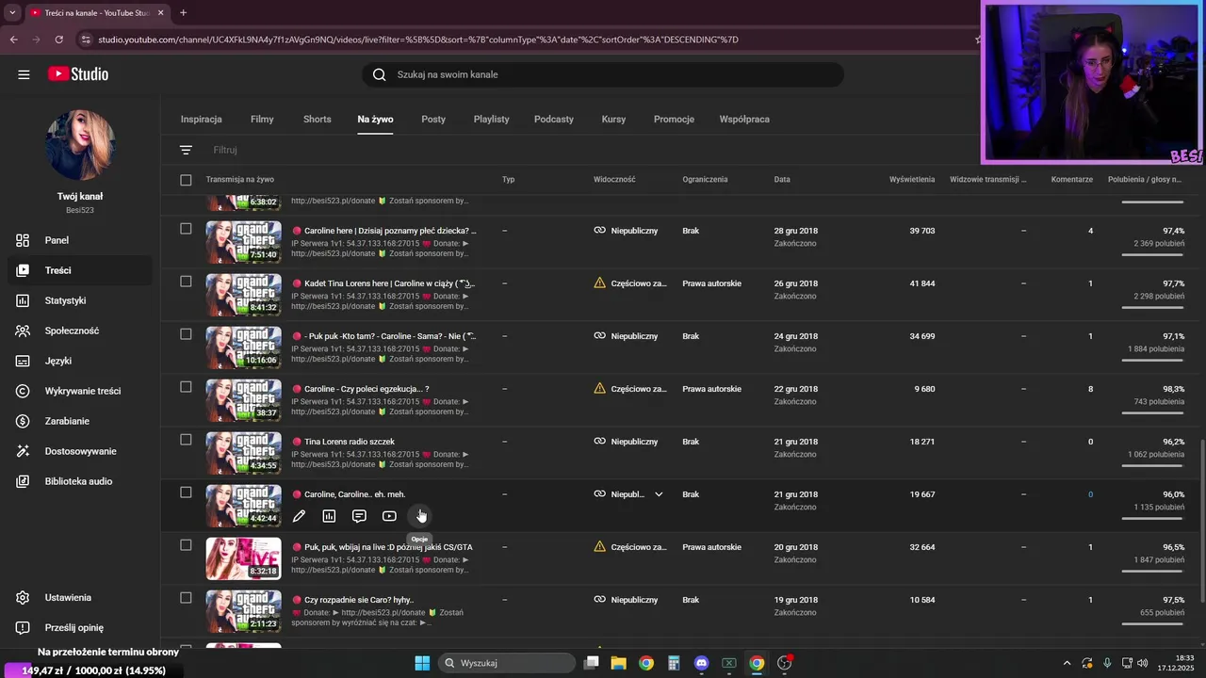This screenshot has height=678, width=1206.
Task: Open comments icon for Caroline, Caroline.. eh. meh.
Action: pyautogui.click(x=359, y=516)
